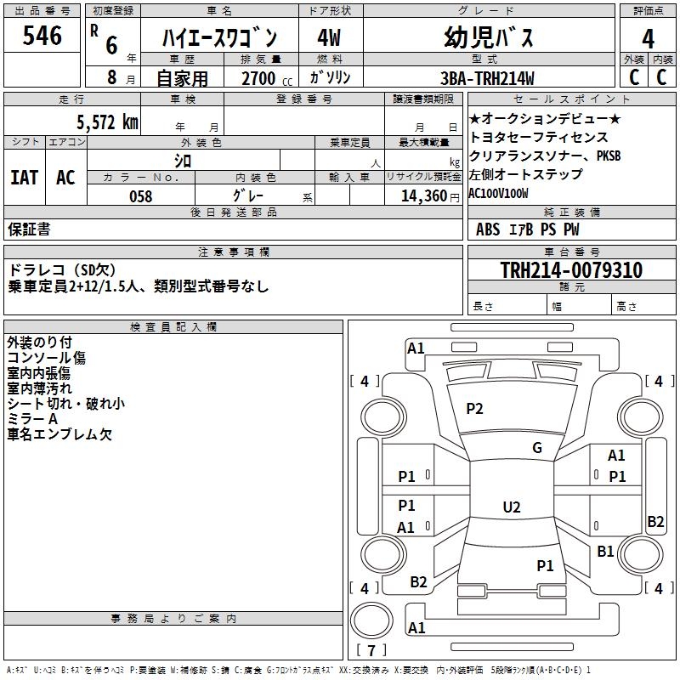Select the 事務局よりご案内 header
Image resolution: width=680 pixels, height=680 pixels.
pyautogui.click(x=173, y=618)
